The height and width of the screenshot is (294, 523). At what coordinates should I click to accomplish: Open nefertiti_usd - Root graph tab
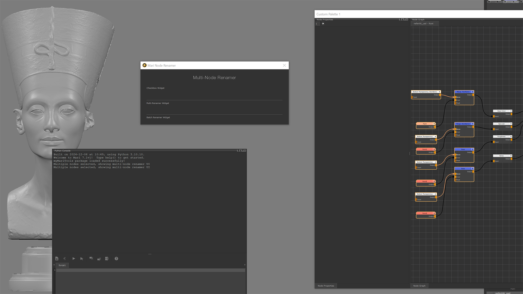(x=423, y=24)
